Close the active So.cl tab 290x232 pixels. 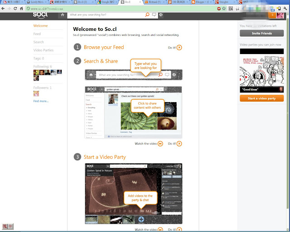[140, 2]
